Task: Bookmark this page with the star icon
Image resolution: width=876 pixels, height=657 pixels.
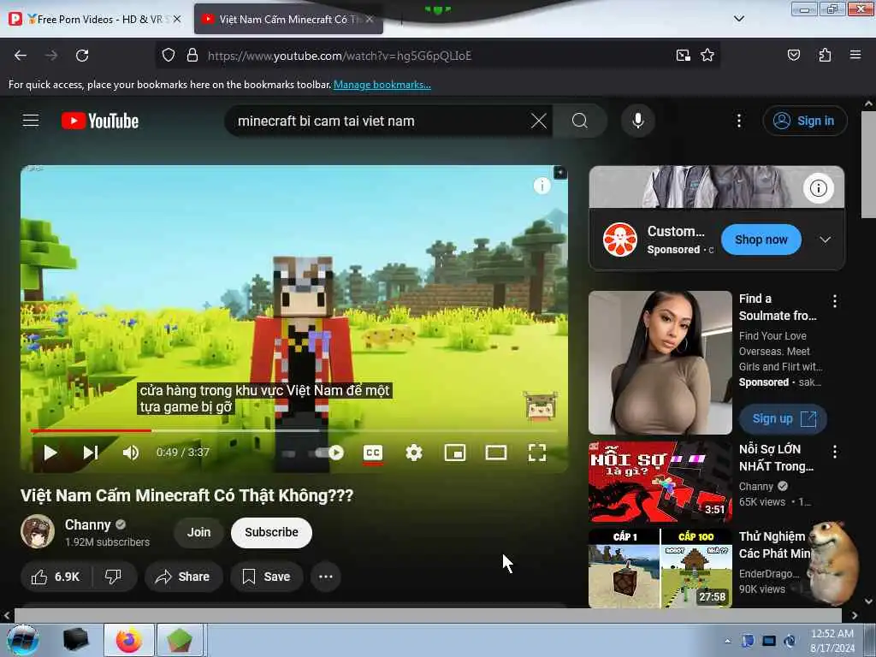Action: click(707, 56)
